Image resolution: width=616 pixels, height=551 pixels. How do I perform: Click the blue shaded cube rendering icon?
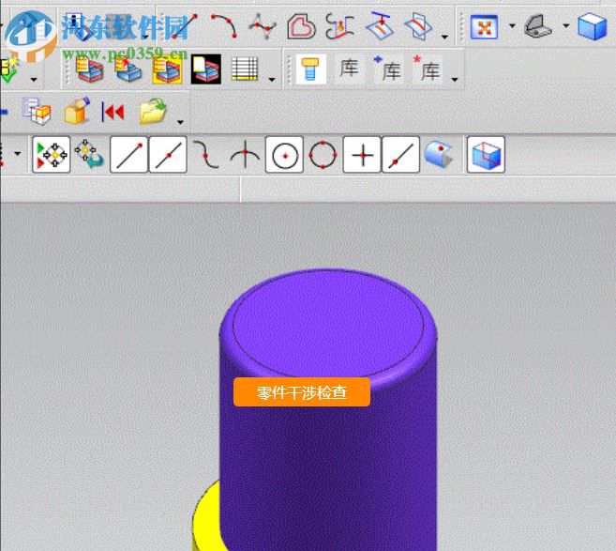click(592, 26)
